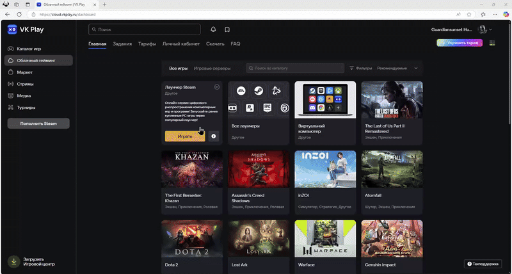Open Каталог игр in the sidebar
This screenshot has height=274, width=512.
(38, 49)
